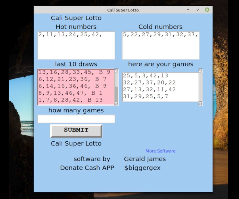Screen dimensions: 239x199
Task: Click inside the Cold numbers text box
Action: coord(161,45)
